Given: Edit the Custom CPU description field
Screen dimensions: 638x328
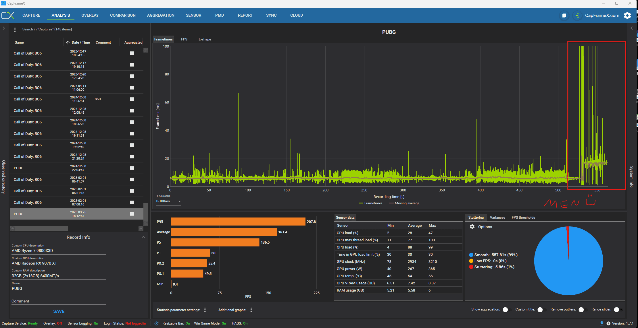Looking at the screenshot, I should (x=59, y=251).
